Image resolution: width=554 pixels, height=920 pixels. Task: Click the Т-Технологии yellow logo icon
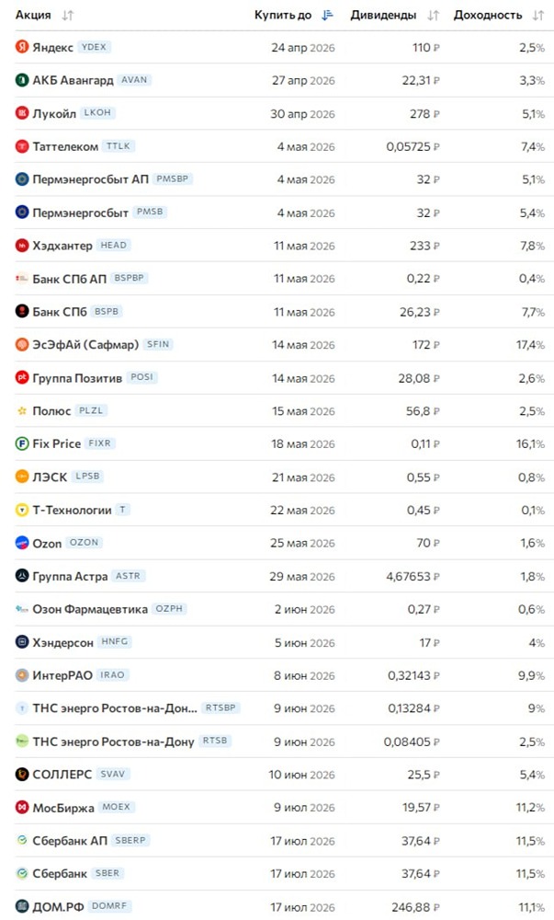(x=22, y=510)
